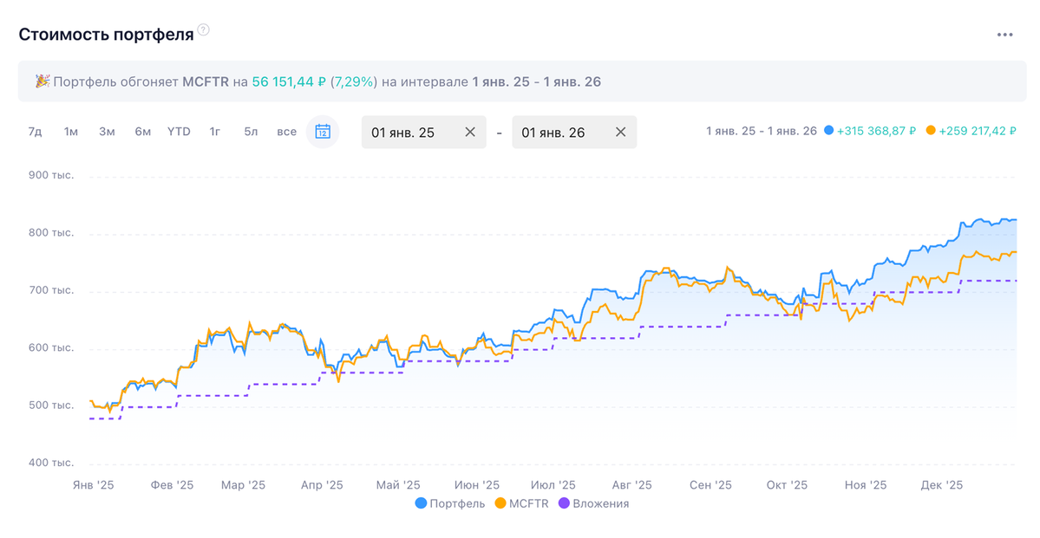Click the end date field 01 янв. 26
The image size is (1040, 538).
(553, 133)
